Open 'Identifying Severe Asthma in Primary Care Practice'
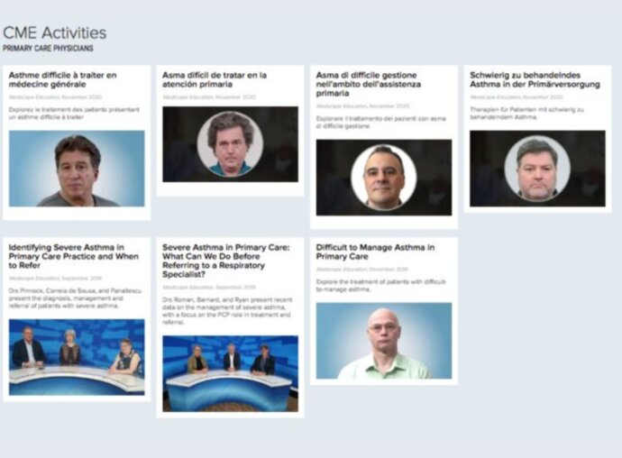The width and height of the screenshot is (622, 458). [x=74, y=256]
